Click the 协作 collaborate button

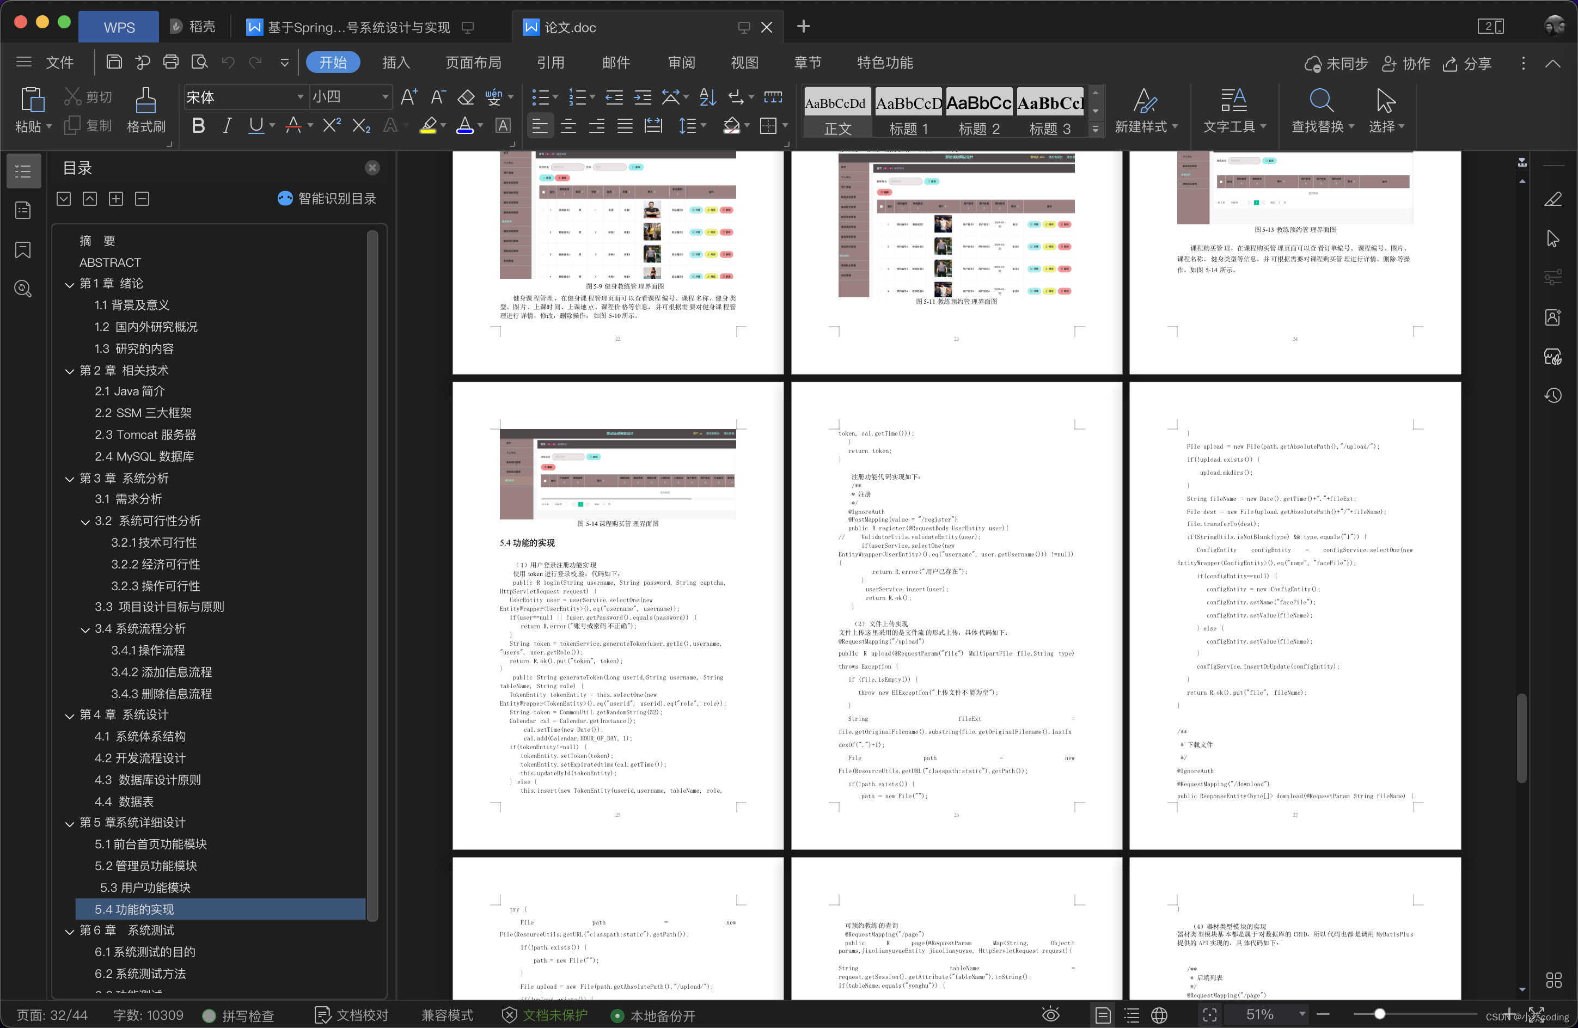(x=1405, y=64)
